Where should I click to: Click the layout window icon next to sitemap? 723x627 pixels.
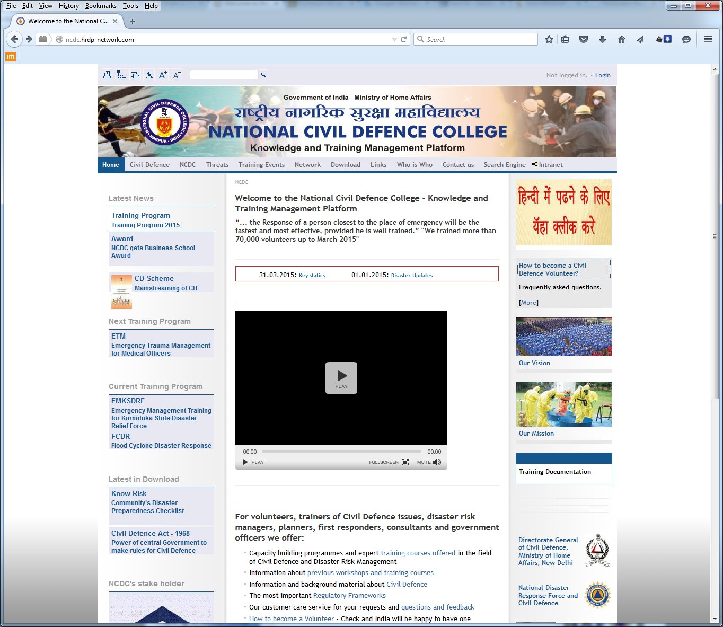click(135, 75)
